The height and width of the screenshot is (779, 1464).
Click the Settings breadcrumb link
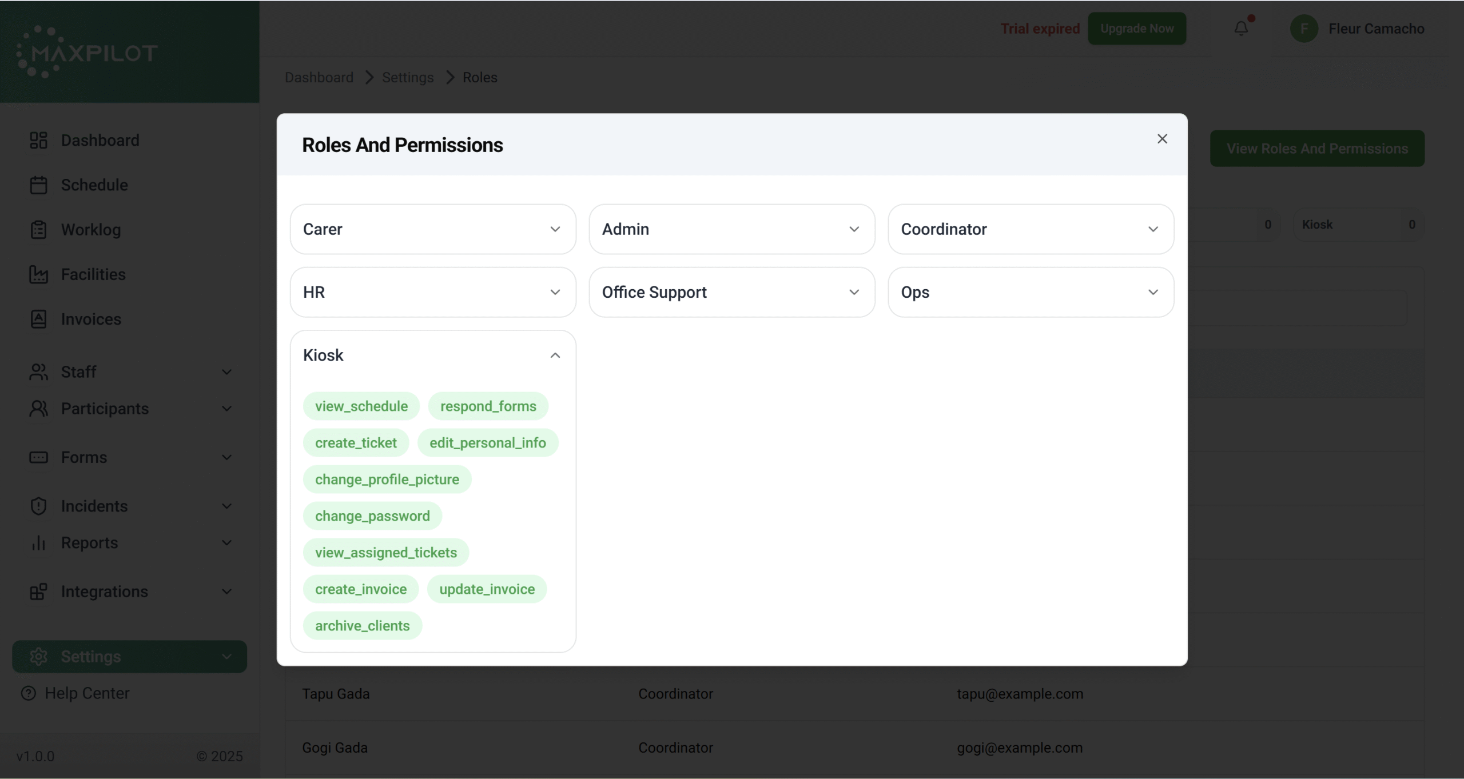point(407,77)
